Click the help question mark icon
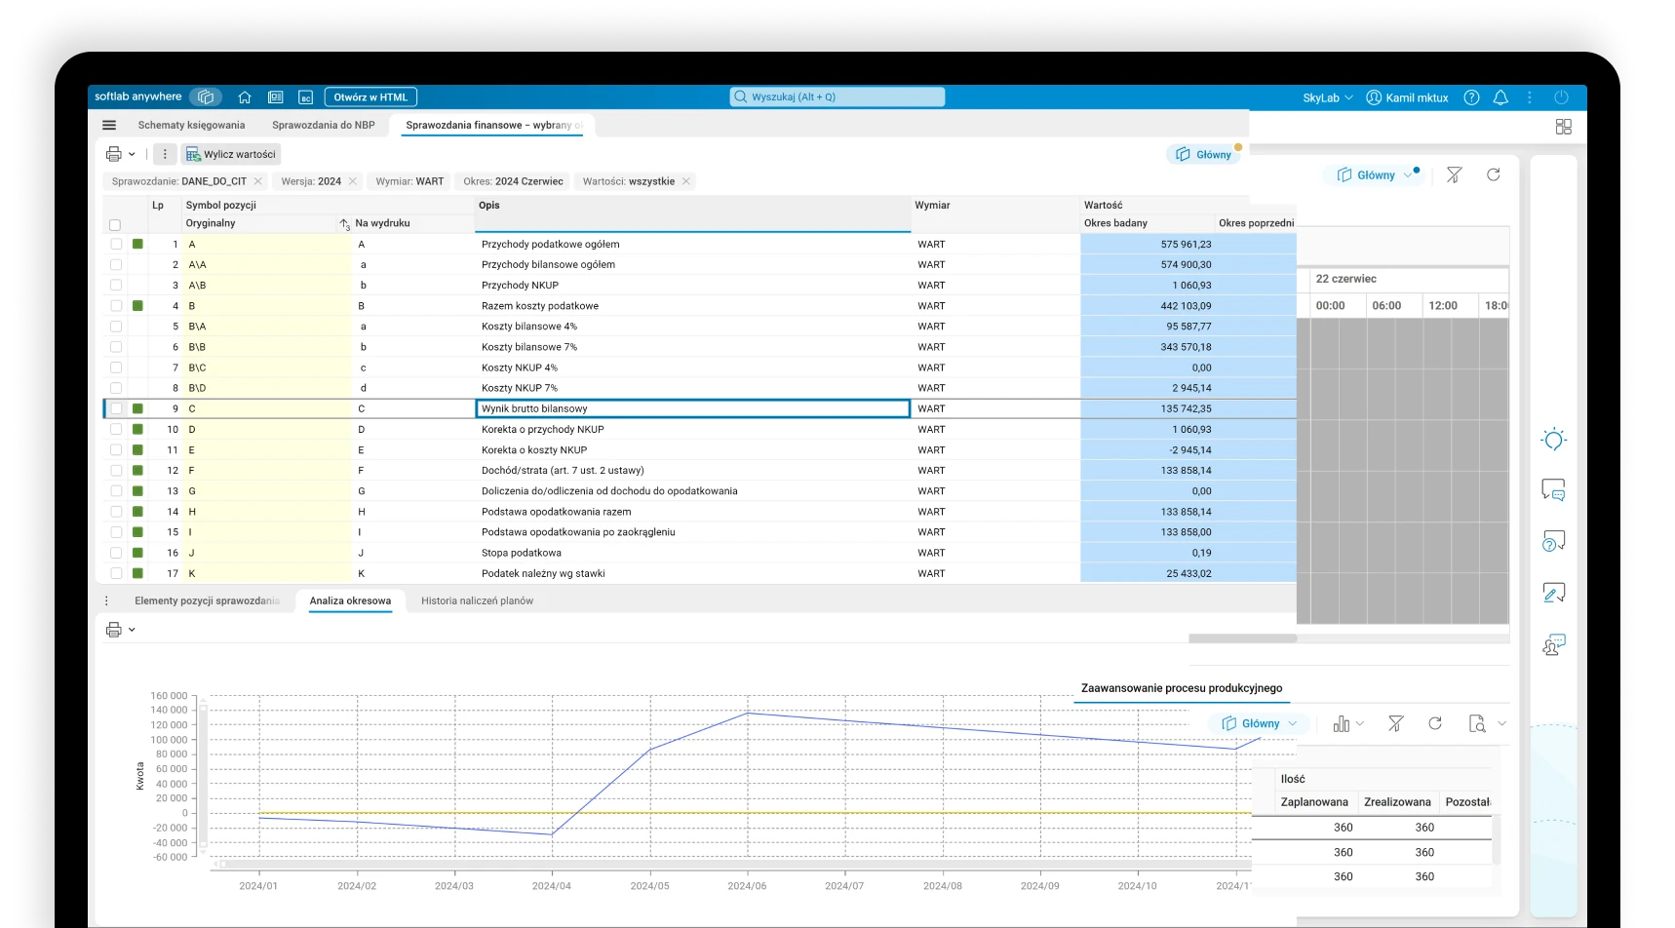This screenshot has width=1675, height=928. pos(1471,97)
